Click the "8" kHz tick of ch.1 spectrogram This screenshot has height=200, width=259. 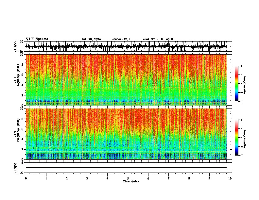point(23,65)
